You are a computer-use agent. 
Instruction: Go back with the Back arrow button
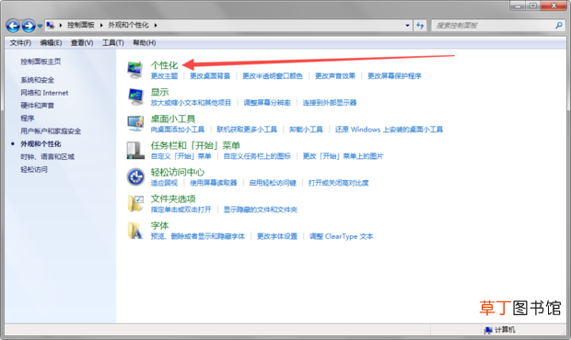[13, 26]
